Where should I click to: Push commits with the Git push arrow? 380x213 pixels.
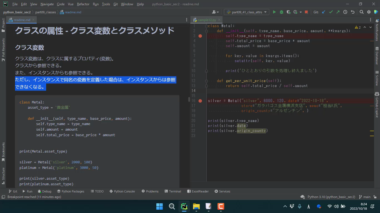click(x=338, y=12)
